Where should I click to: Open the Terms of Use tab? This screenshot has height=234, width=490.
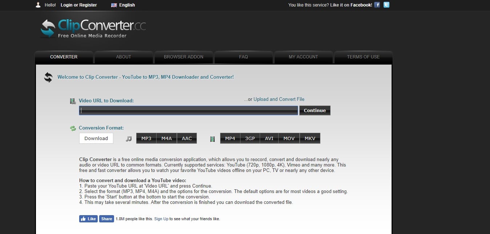pyautogui.click(x=363, y=57)
